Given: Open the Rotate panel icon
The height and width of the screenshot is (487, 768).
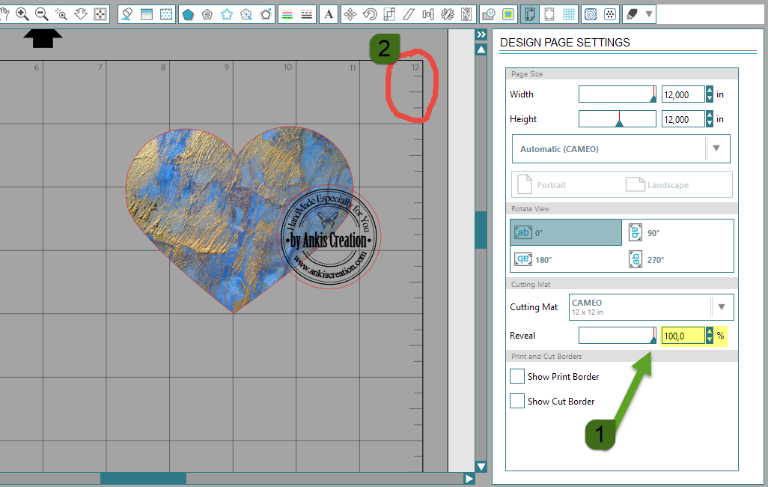Looking at the screenshot, I should tap(370, 14).
